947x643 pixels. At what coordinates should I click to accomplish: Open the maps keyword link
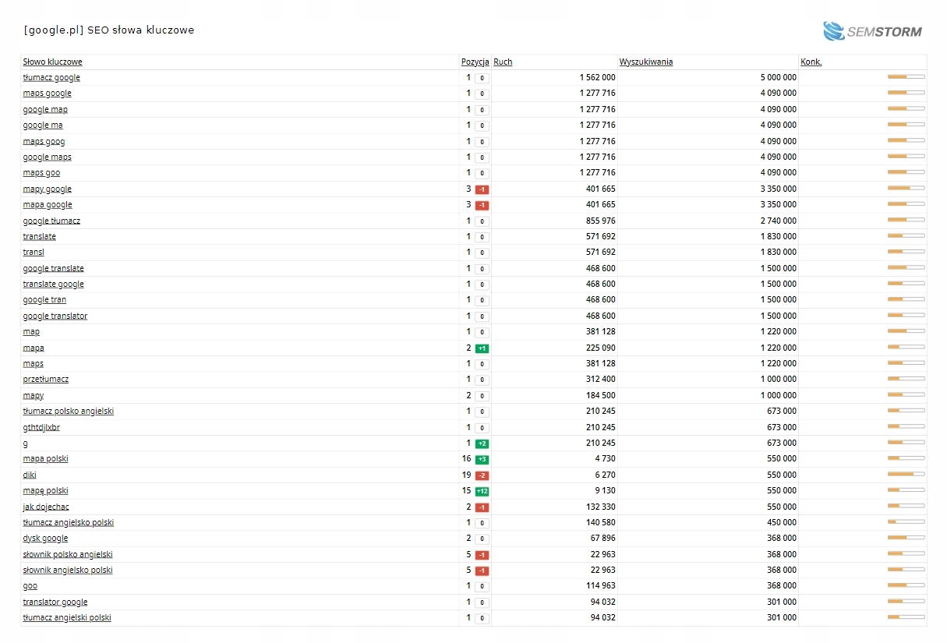click(33, 364)
